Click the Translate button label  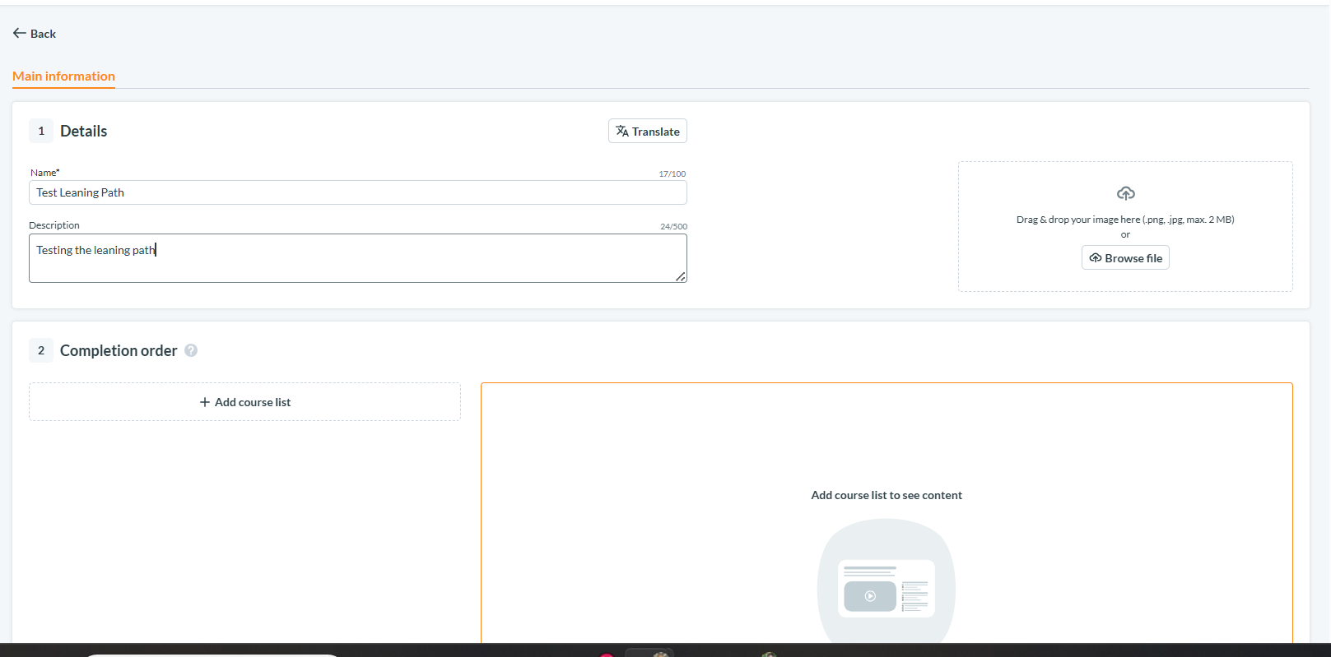(x=656, y=132)
